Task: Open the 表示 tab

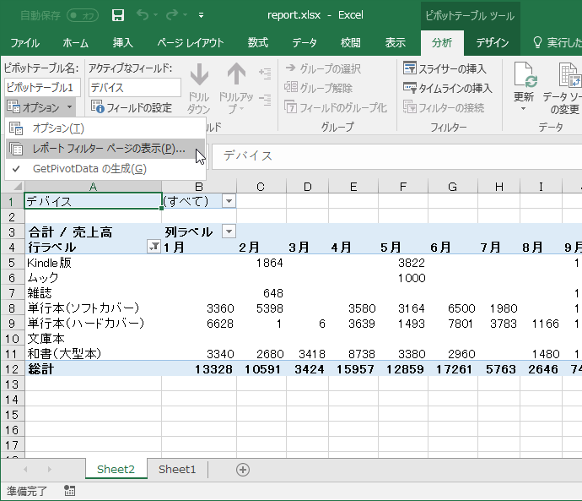Action: [x=396, y=43]
